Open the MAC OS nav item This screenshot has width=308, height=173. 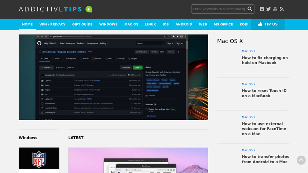[x=131, y=24]
